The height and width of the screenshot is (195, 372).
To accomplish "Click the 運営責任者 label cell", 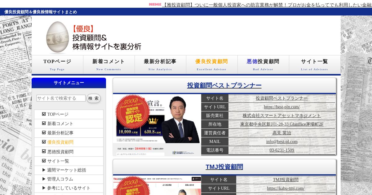I will 215,133.
